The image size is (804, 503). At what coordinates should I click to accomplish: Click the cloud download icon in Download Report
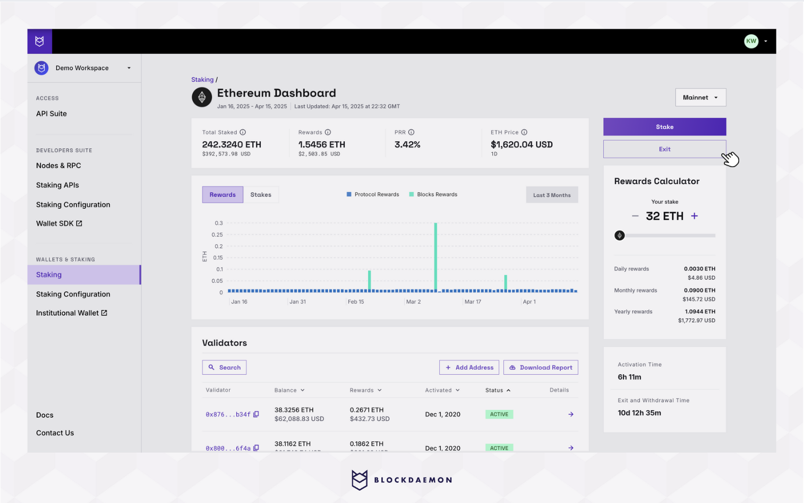coord(512,367)
